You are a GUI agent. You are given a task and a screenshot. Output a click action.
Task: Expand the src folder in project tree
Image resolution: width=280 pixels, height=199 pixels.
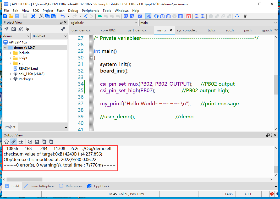[10, 63]
